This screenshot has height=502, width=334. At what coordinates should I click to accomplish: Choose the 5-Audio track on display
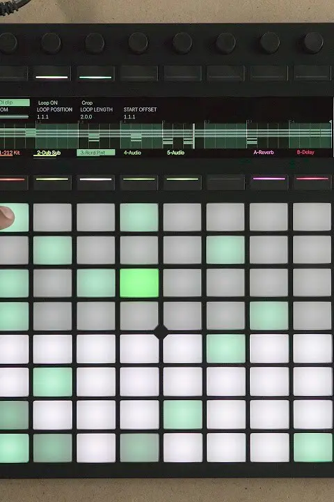(x=175, y=153)
